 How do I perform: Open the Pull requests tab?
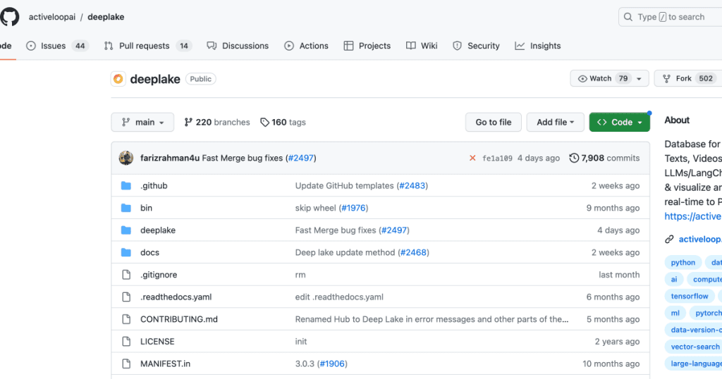[x=148, y=46]
